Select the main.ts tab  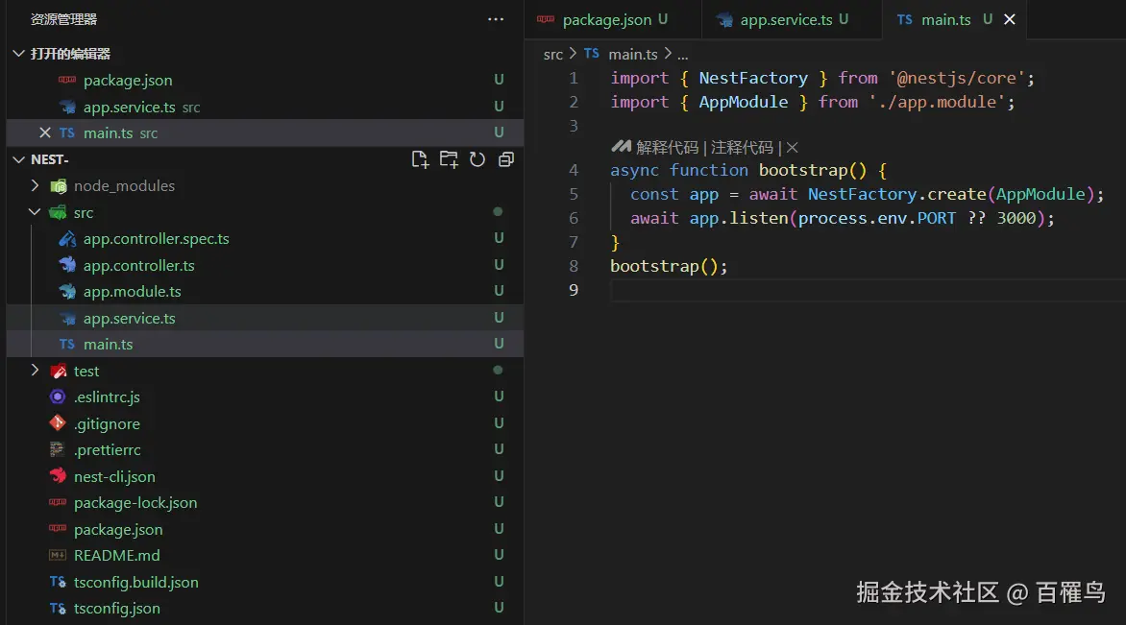954,19
